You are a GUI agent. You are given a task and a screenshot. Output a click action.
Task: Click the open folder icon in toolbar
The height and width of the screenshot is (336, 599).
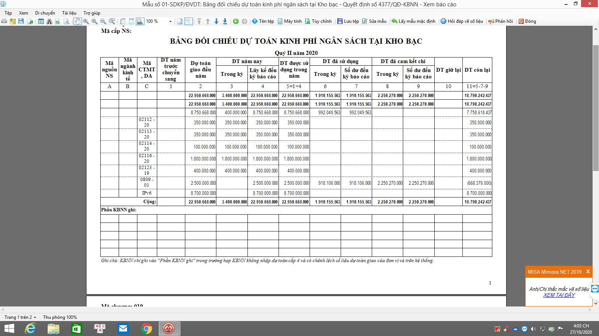point(13,21)
